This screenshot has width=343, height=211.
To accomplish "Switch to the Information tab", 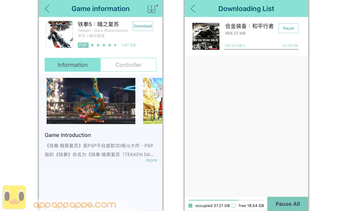I will point(73,65).
